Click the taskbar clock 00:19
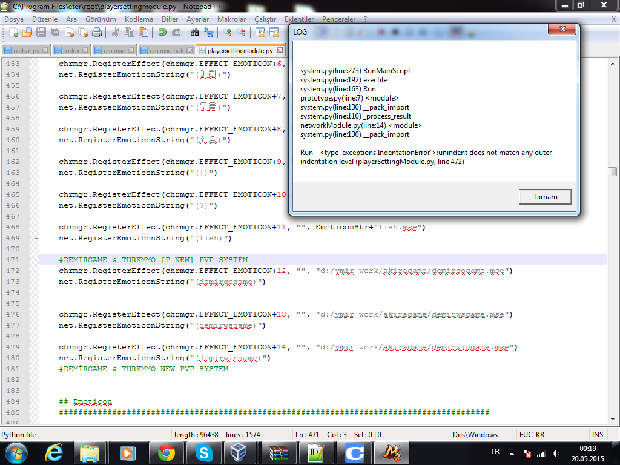Screen dimensions: 620x465 pyautogui.click(x=587, y=453)
